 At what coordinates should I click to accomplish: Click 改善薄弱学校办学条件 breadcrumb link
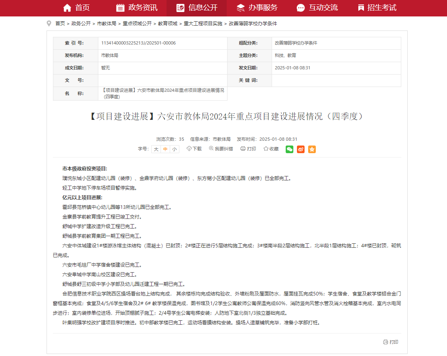253,24
